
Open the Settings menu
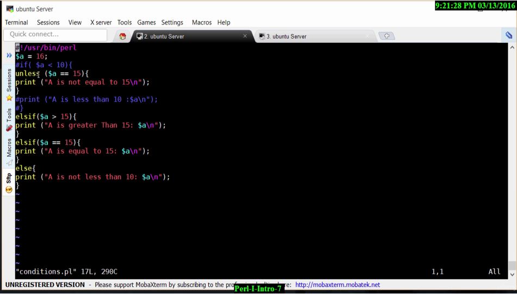coord(172,22)
